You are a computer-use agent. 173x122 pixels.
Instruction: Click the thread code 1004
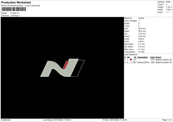tap(153, 62)
